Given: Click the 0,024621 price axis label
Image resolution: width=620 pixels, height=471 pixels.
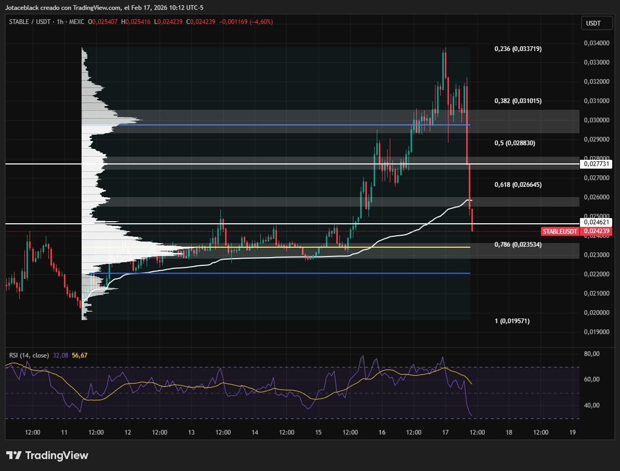Looking at the screenshot, I should pyautogui.click(x=597, y=222).
